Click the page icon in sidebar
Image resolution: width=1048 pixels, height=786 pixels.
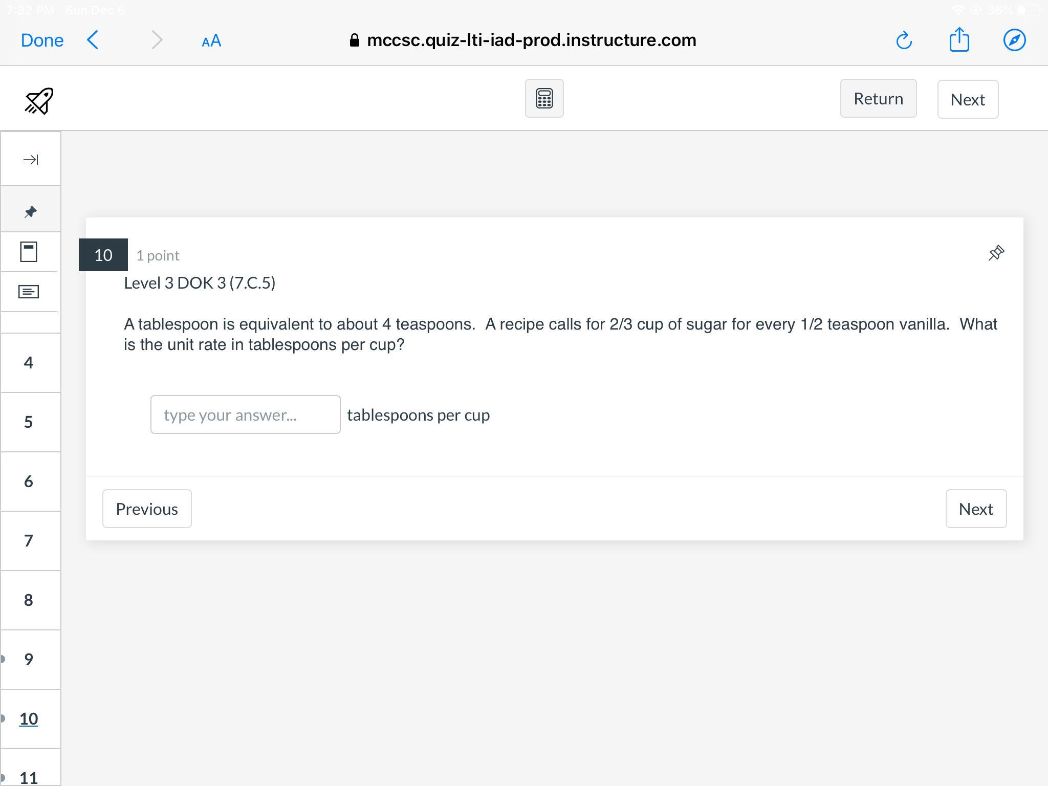click(29, 252)
